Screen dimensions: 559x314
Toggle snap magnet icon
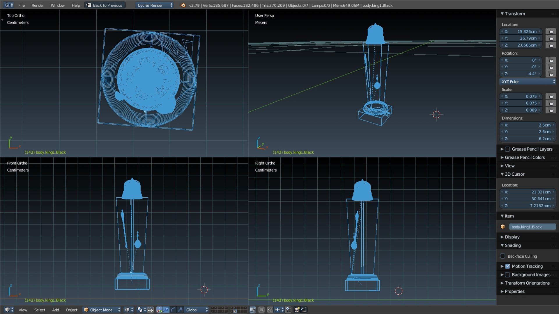pyautogui.click(x=270, y=310)
